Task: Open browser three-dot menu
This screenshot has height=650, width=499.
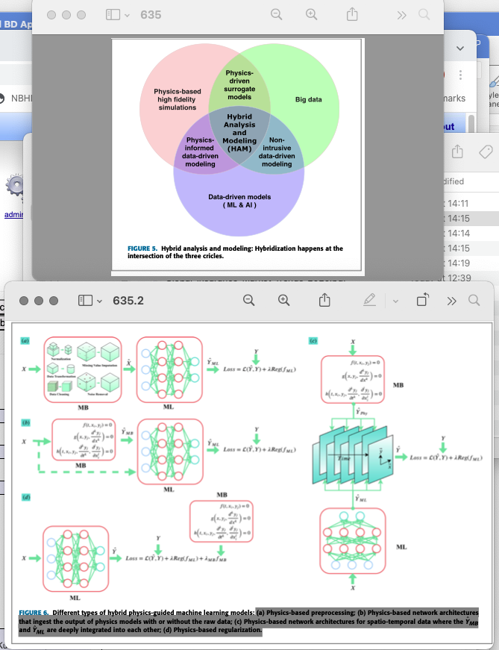Action: click(x=461, y=75)
